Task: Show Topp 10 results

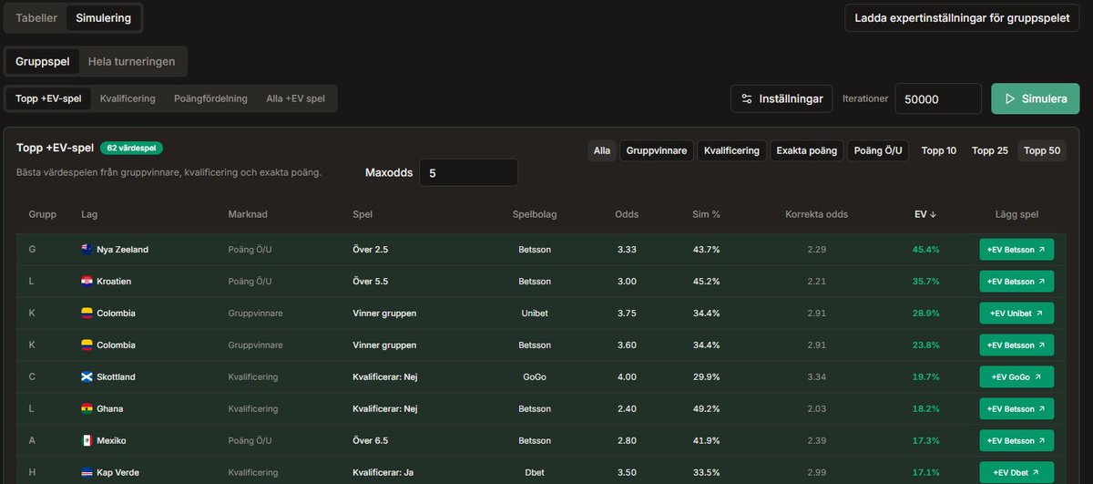Action: 939,150
